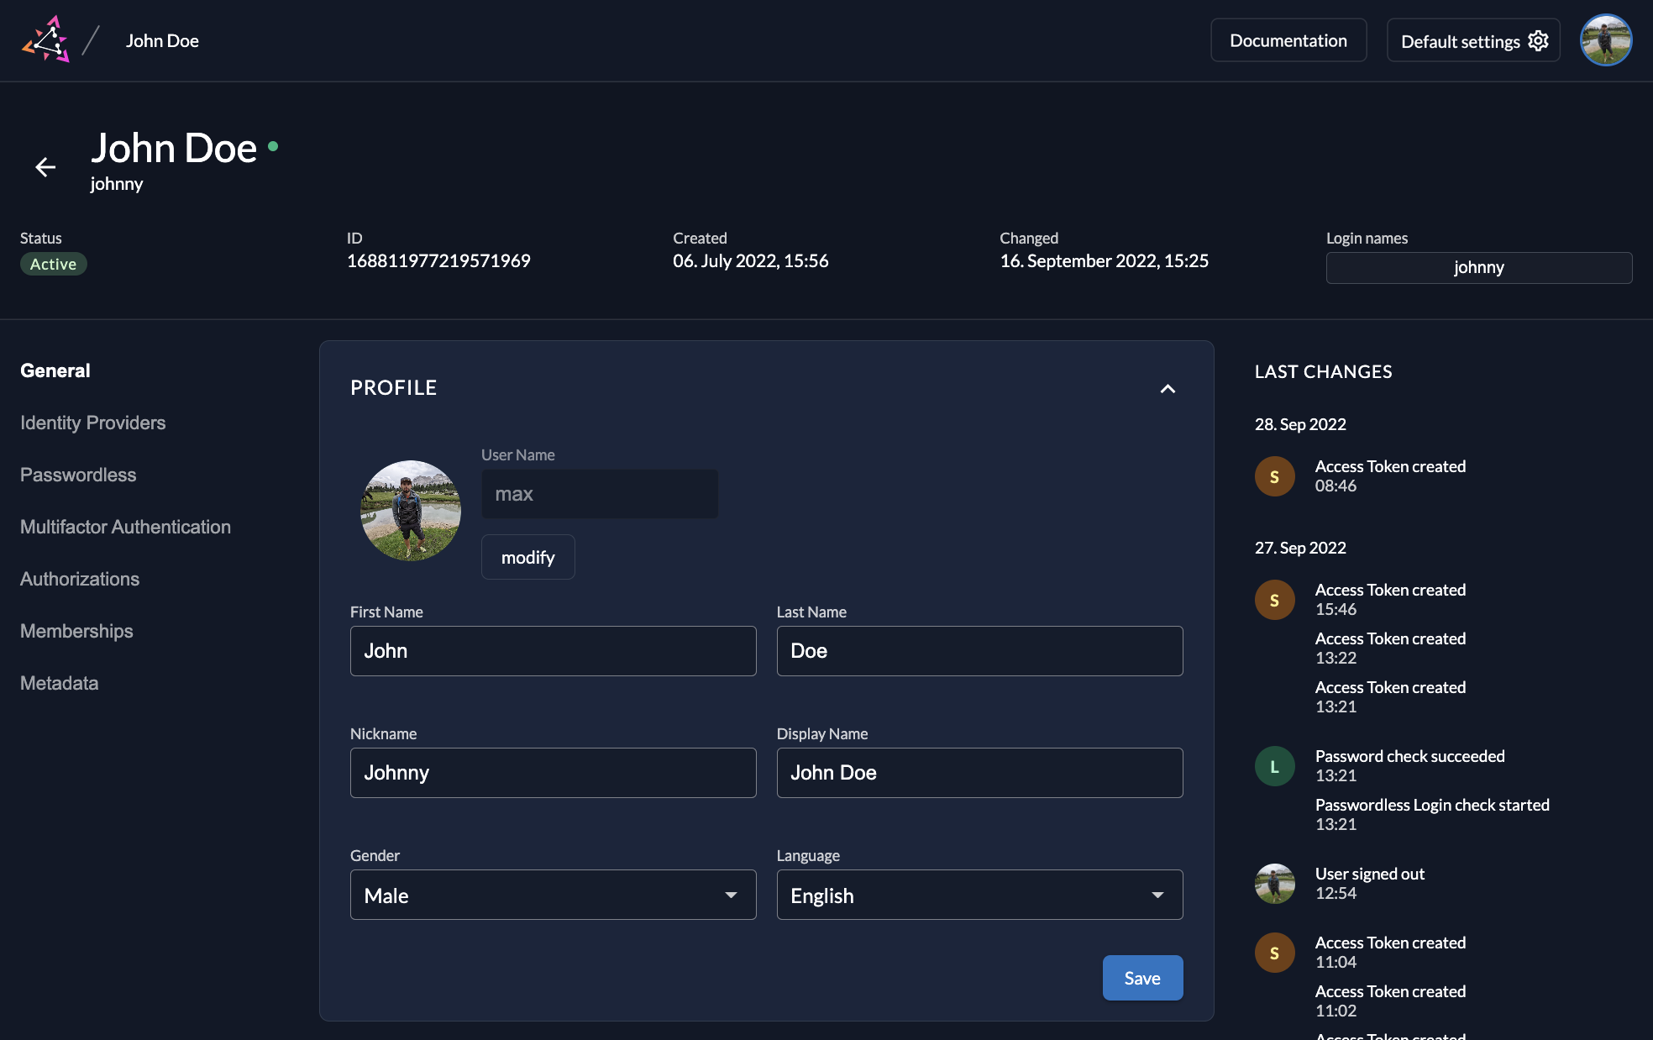Click the Access Token created event icon from 08:46
Image resolution: width=1653 pixels, height=1040 pixels.
(x=1274, y=475)
